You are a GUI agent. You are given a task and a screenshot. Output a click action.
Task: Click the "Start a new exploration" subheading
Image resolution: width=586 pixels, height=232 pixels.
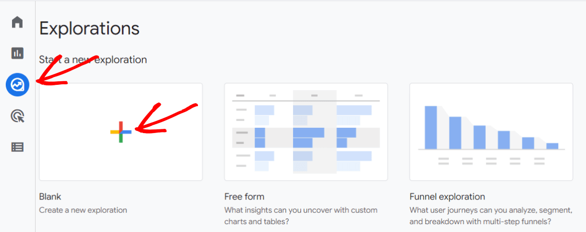pos(93,60)
